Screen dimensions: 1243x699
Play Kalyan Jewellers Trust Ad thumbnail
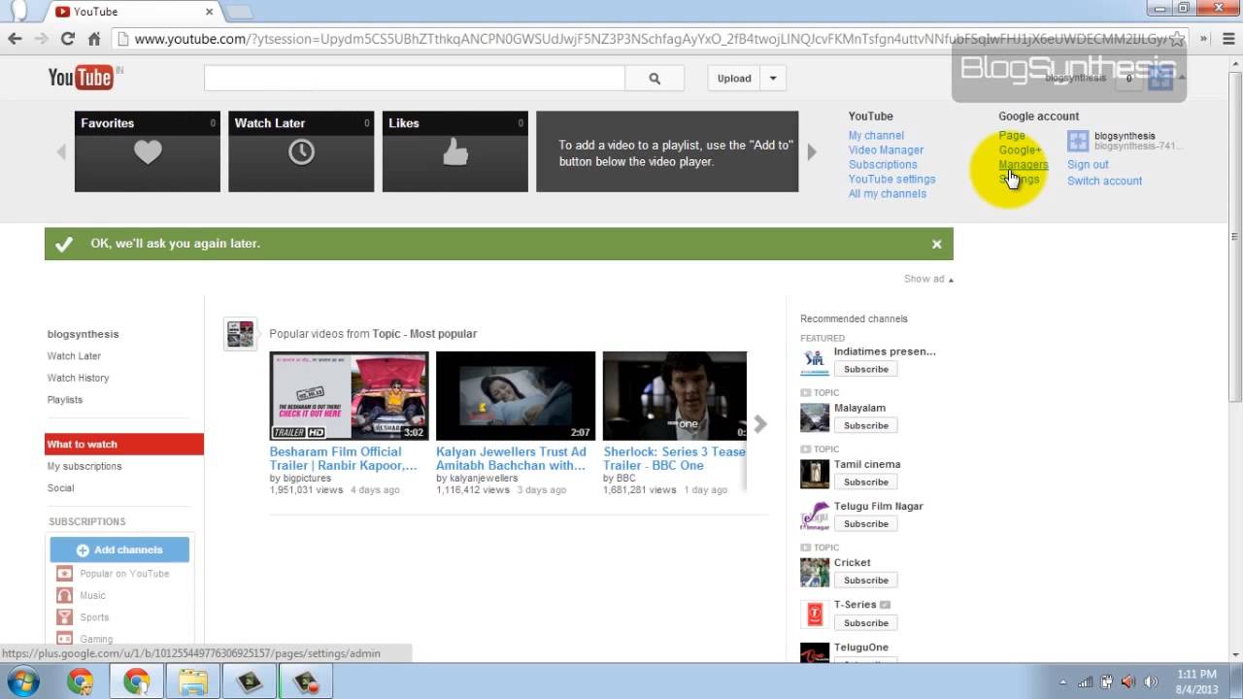516,396
